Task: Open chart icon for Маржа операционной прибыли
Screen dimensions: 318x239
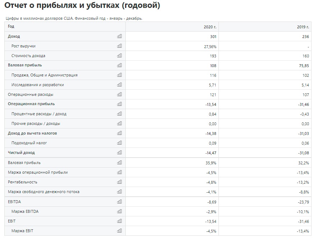Action: click(119, 172)
